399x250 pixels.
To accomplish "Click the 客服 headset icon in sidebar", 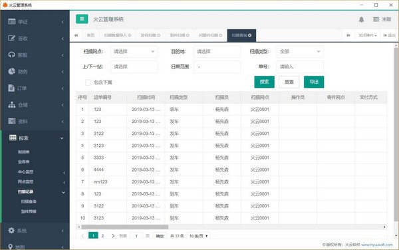I will tap(12, 55).
